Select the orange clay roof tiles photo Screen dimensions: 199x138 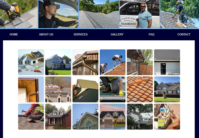(140, 89)
